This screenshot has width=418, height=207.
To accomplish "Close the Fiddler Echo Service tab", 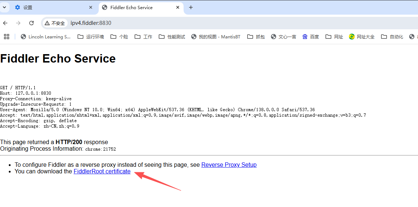I will coord(177,7).
